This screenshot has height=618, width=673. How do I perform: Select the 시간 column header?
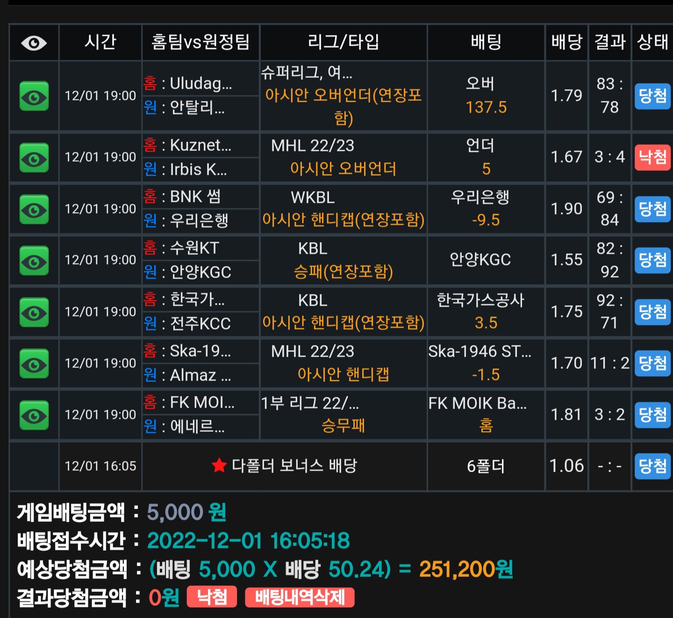coord(100,42)
